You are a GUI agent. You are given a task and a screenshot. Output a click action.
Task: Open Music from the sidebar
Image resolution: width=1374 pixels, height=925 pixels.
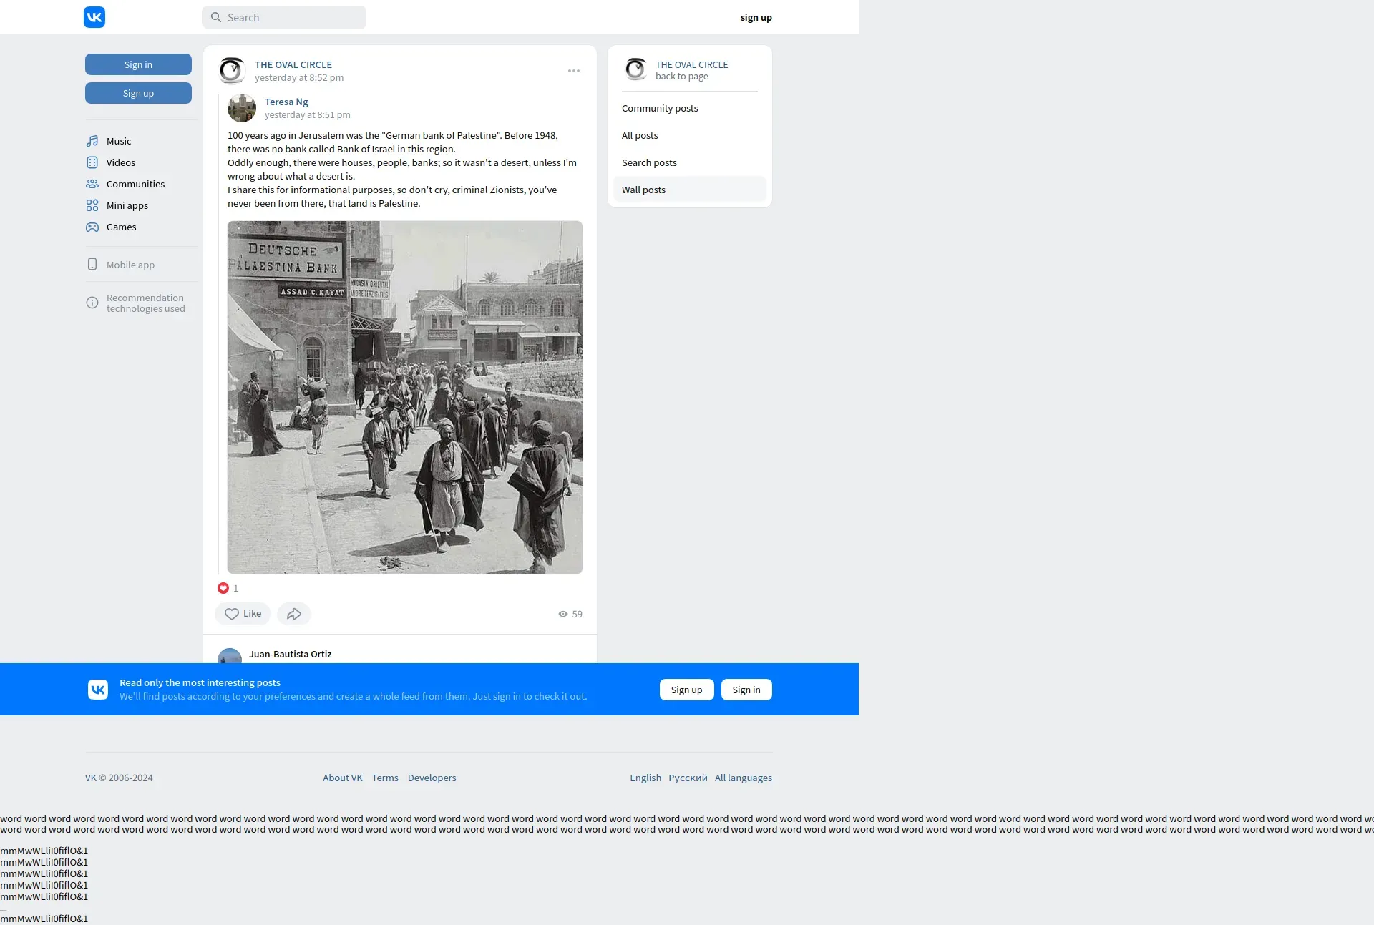click(119, 141)
